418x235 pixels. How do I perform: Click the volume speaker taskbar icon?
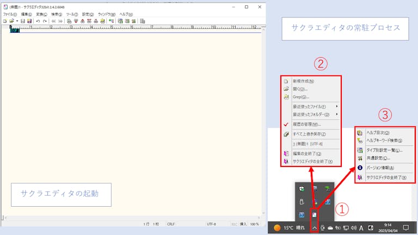click(354, 228)
